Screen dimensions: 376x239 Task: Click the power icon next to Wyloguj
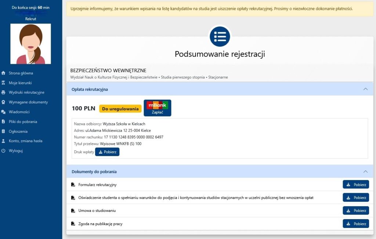3,151
